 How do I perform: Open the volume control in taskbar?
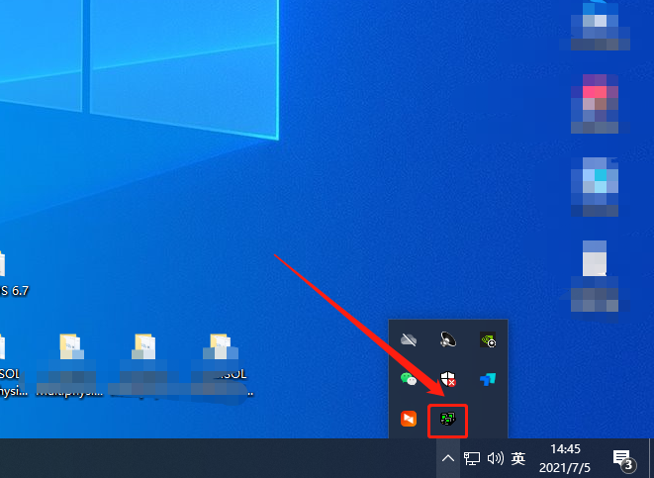495,458
